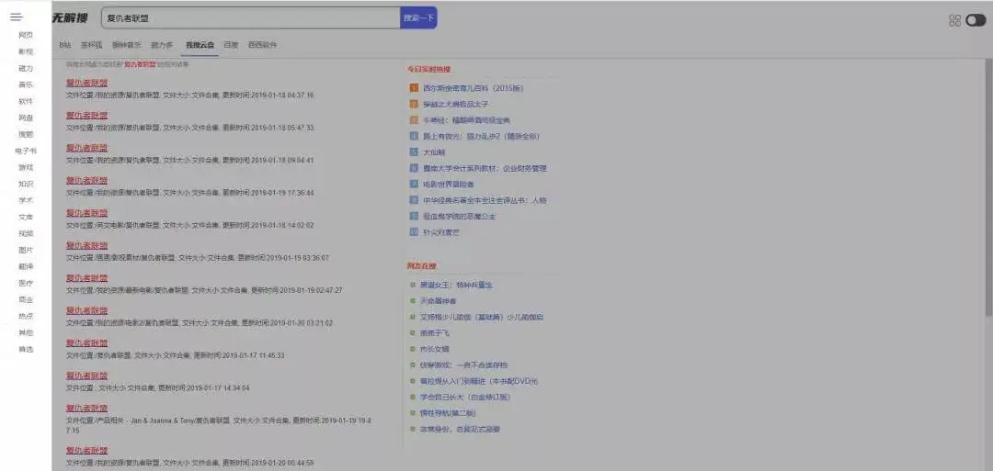The image size is (993, 471).
Task: Open result updated 2019-01-20 03:21:02
Action: click(86, 310)
